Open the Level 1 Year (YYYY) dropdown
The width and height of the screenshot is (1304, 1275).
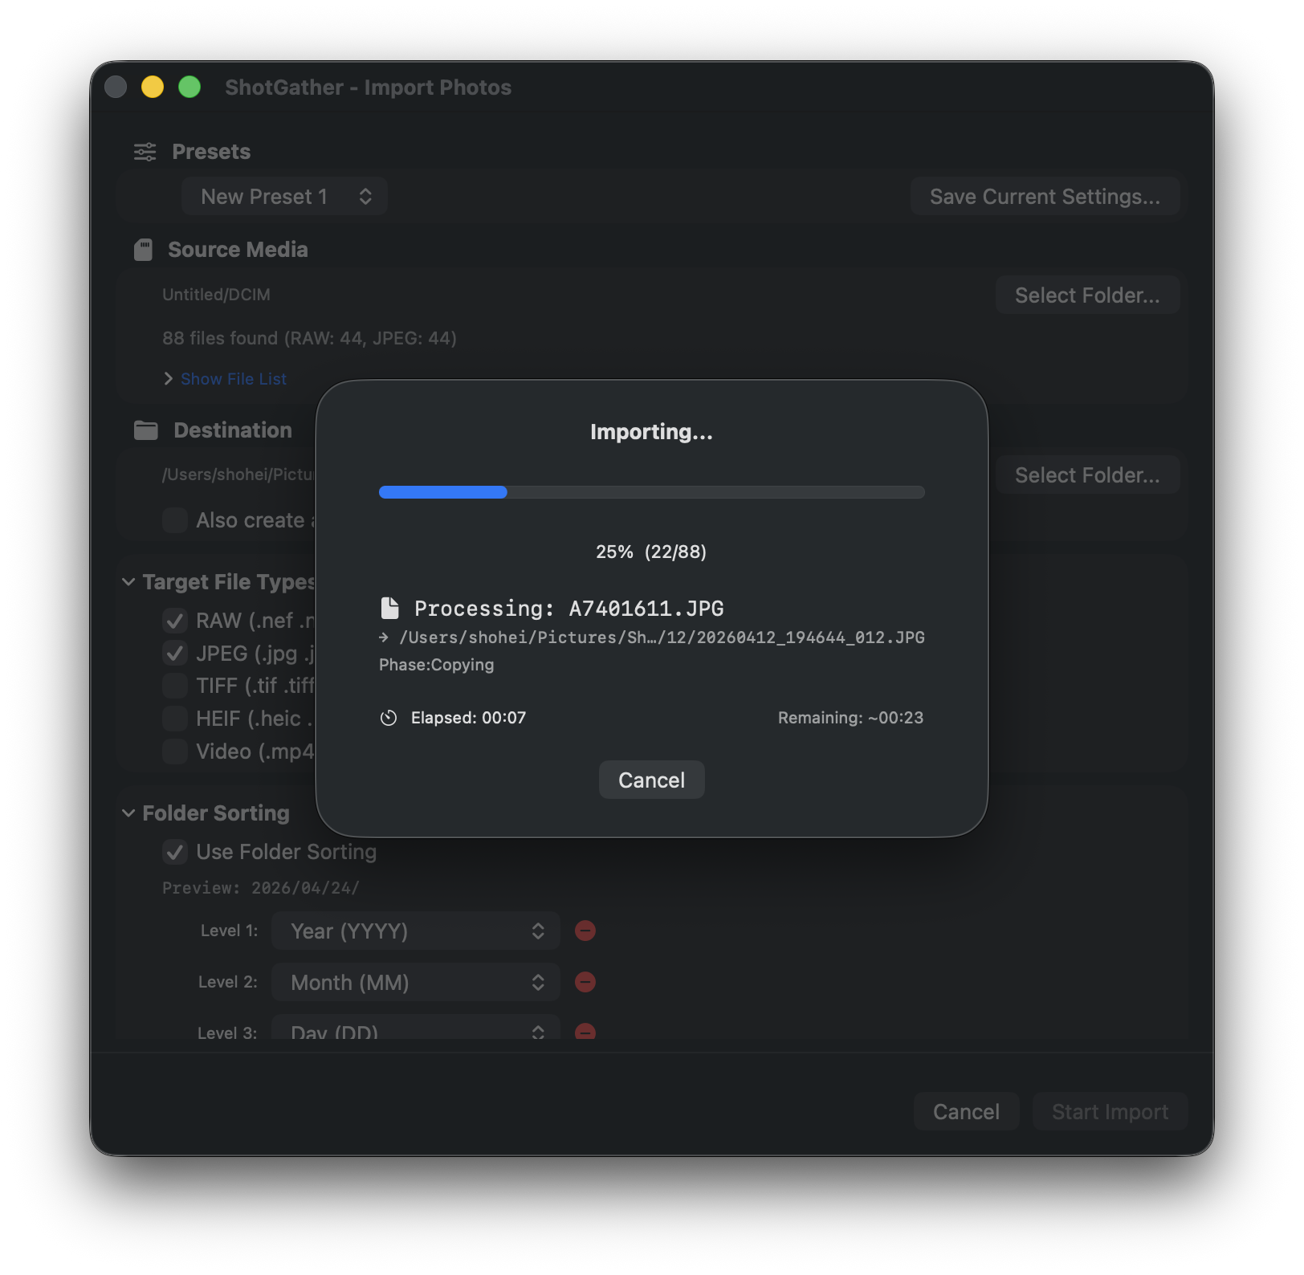[x=415, y=931]
